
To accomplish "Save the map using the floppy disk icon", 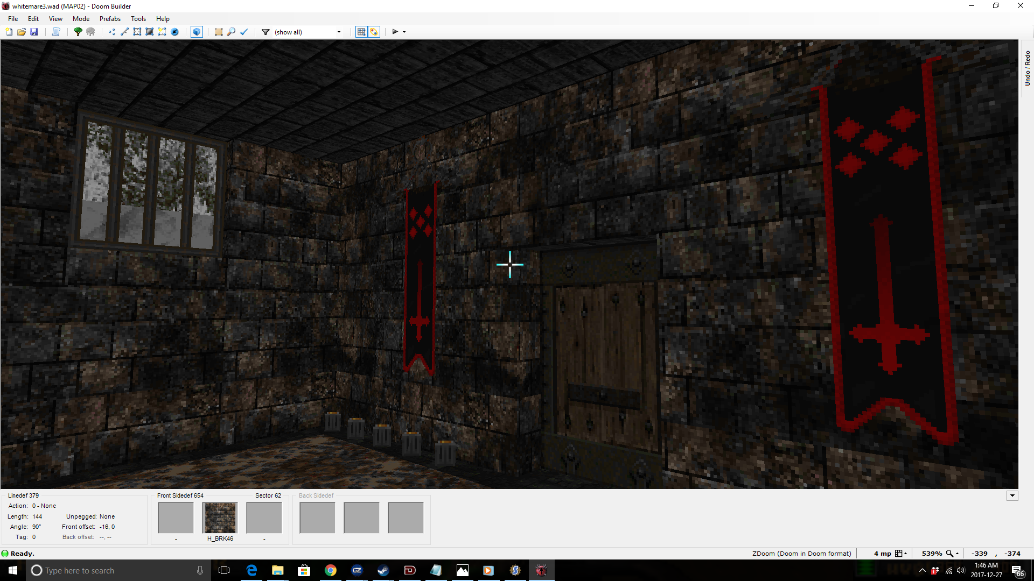I will pos(34,32).
